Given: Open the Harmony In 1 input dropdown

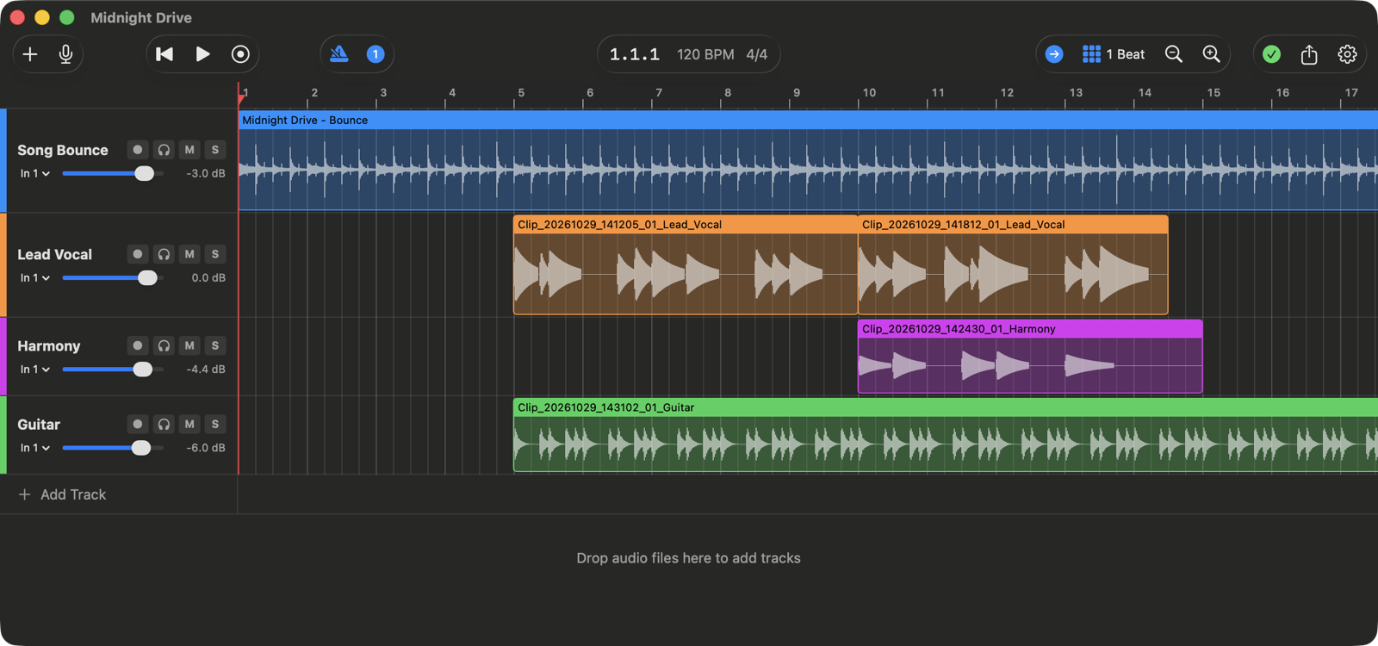Looking at the screenshot, I should click(x=35, y=369).
